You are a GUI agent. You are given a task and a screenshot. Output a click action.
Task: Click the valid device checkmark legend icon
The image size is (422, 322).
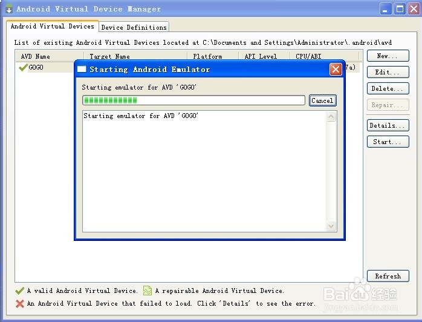click(19, 291)
